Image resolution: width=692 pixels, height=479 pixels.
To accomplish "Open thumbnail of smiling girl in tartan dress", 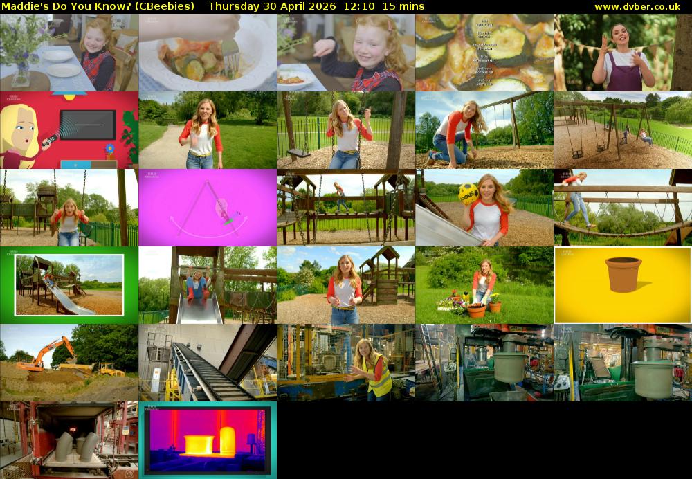I will coord(346,53).
